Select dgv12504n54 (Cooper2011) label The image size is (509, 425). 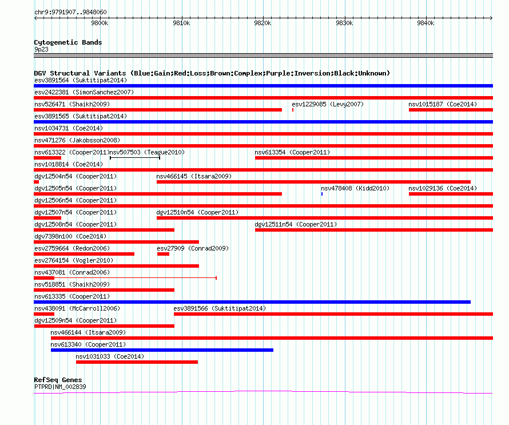tap(75, 176)
